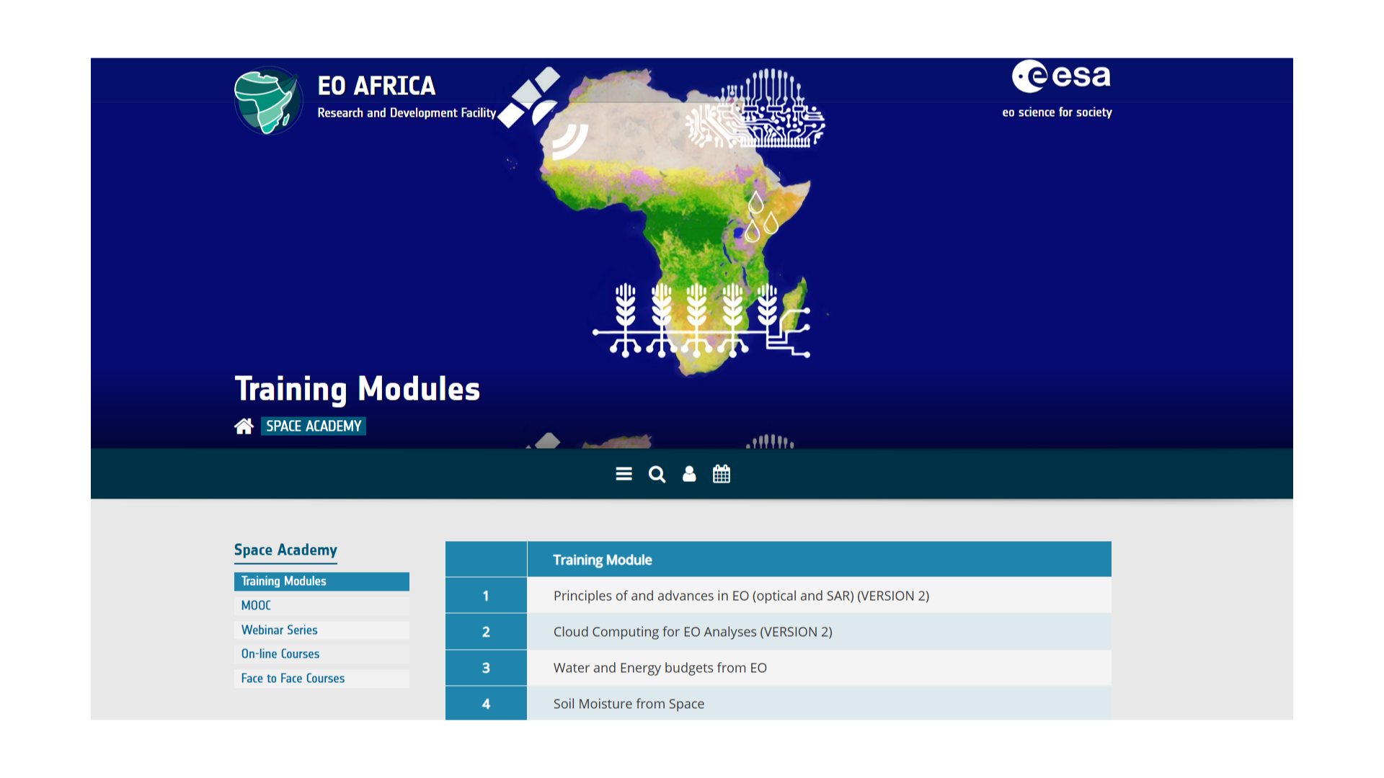This screenshot has width=1384, height=778.
Task: Open the user account icon
Action: click(689, 473)
